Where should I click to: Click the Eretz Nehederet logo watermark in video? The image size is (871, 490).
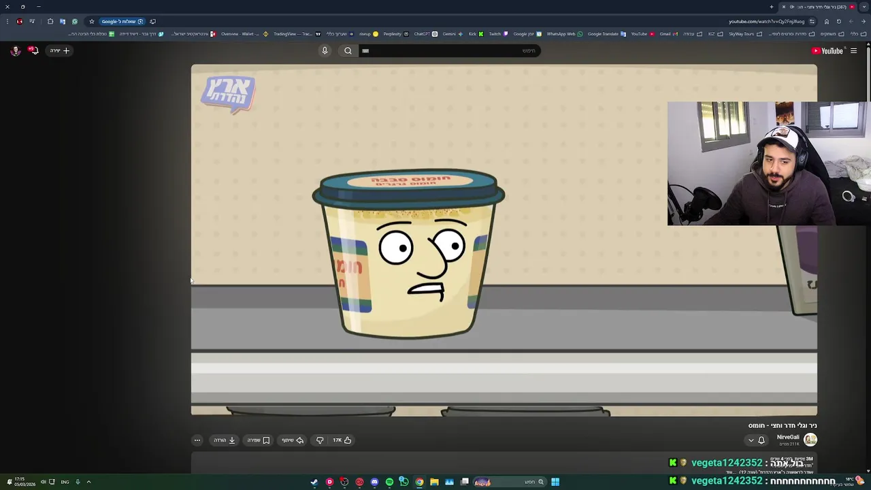pyautogui.click(x=228, y=94)
